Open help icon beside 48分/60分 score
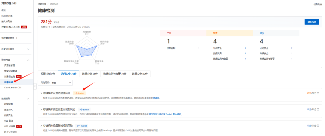Image resolution: width=325 pixels, height=136 pixels. click(318, 93)
